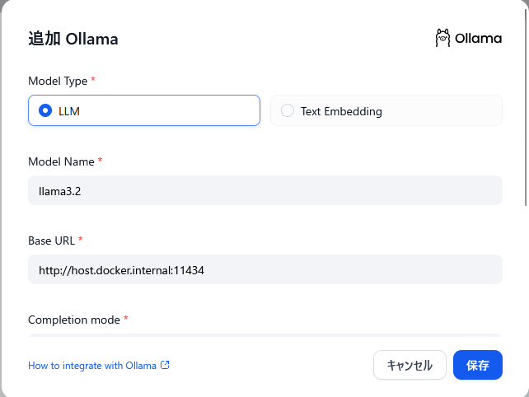Image resolution: width=529 pixels, height=397 pixels.
Task: Focus the Base URL input field
Action: (x=264, y=269)
